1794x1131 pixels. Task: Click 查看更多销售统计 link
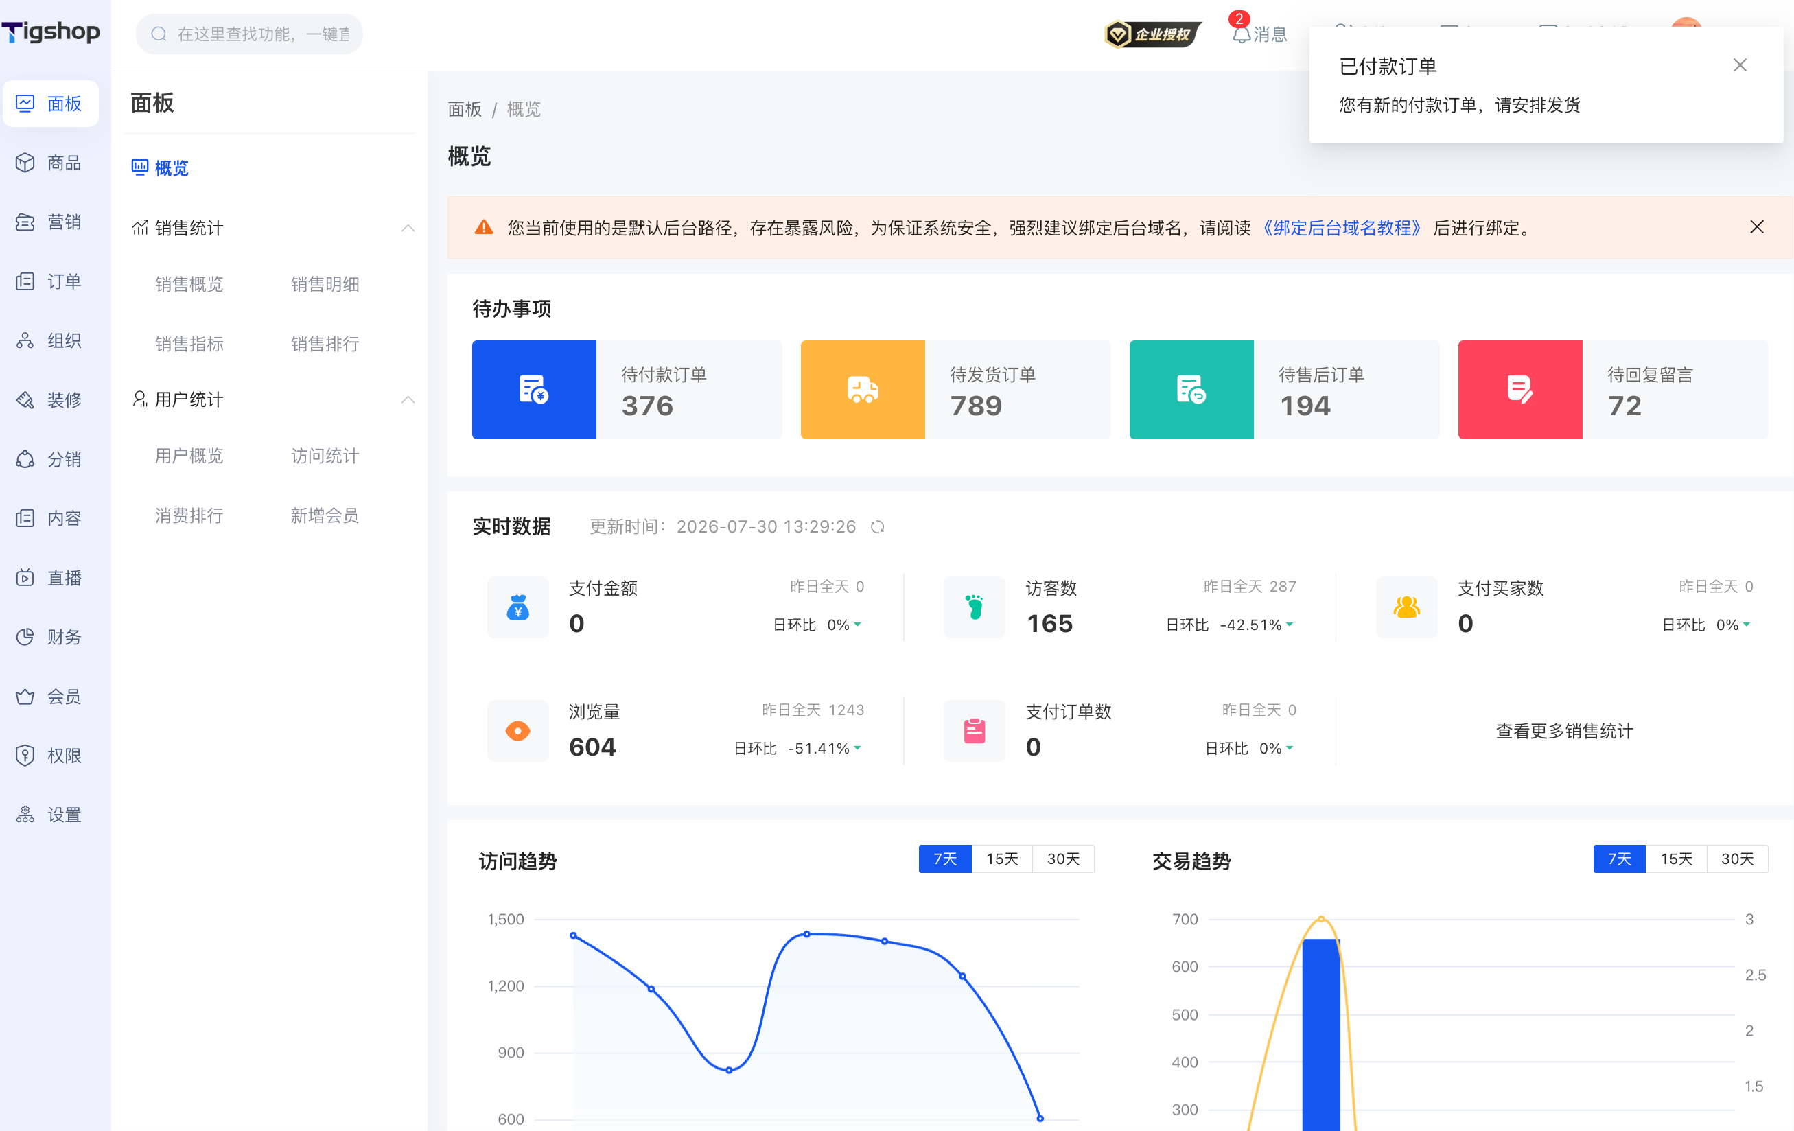click(1565, 731)
